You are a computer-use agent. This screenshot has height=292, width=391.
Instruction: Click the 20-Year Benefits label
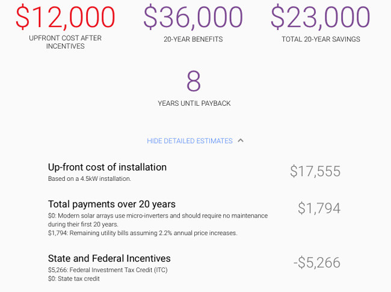point(193,39)
